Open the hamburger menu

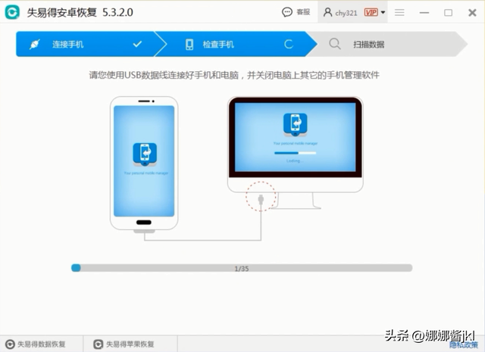click(399, 12)
